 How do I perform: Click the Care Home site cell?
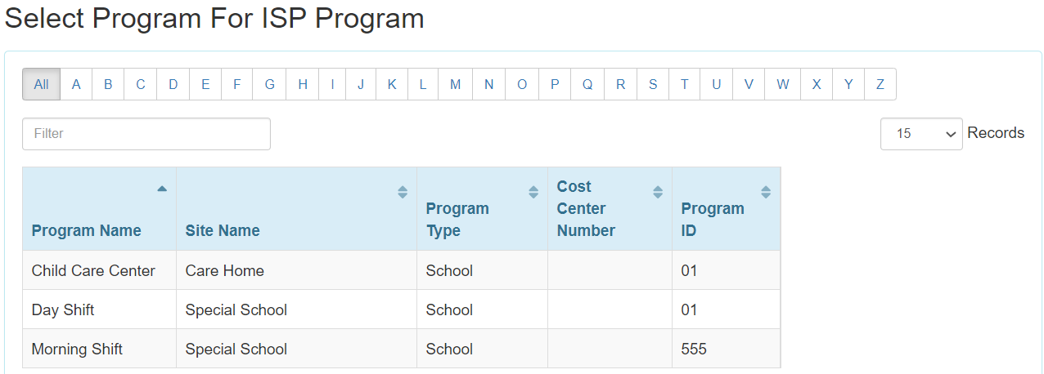pyautogui.click(x=225, y=270)
